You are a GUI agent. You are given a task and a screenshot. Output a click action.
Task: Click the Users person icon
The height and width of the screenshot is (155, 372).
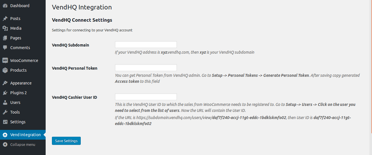[x=5, y=102]
